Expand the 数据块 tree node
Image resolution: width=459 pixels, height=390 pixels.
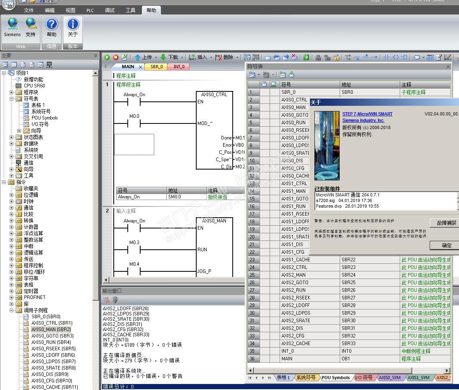point(12,143)
